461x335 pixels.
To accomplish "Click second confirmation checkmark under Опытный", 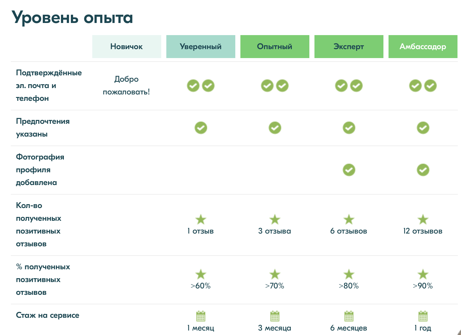I will coord(282,86).
